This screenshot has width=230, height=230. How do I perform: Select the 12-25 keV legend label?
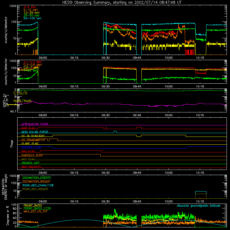pos(31,13)
